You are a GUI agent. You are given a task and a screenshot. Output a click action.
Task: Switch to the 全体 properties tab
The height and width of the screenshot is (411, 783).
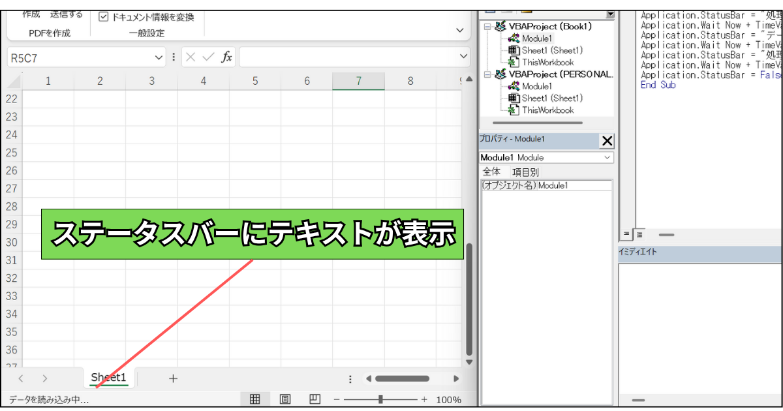click(491, 172)
